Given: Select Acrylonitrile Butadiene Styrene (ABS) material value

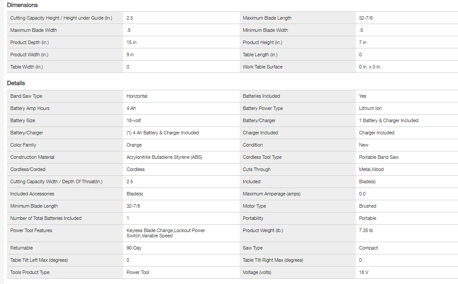Looking at the screenshot, I should click(164, 157).
